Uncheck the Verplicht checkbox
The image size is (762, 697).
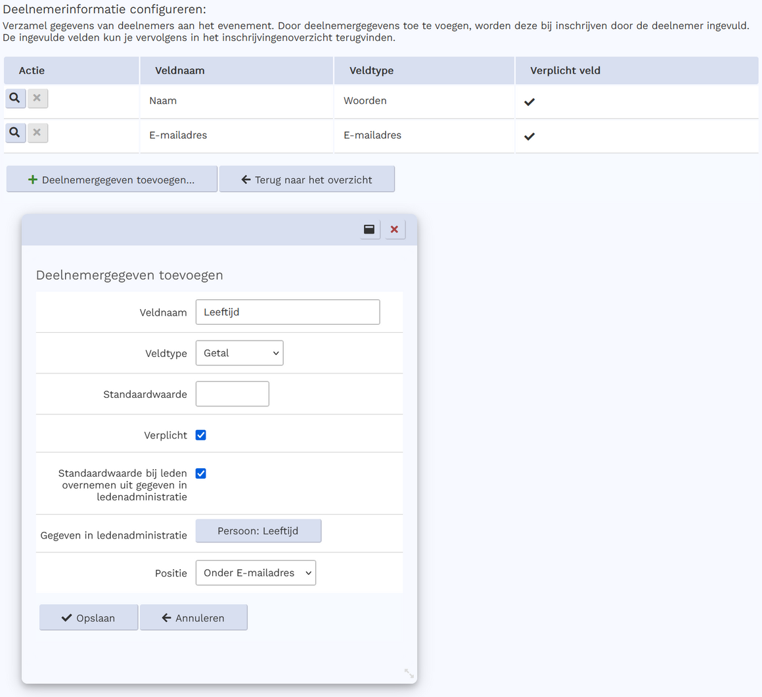tap(201, 435)
